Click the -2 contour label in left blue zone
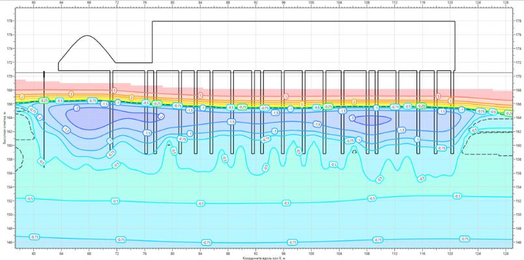Screen dimensions: 524x260 [77, 109]
